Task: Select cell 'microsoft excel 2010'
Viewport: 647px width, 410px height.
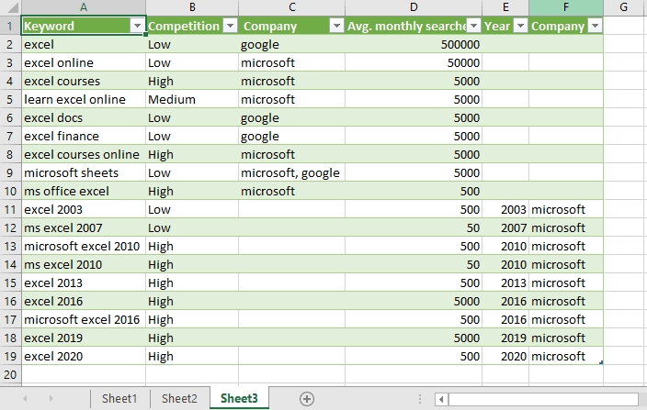Action: (84, 246)
